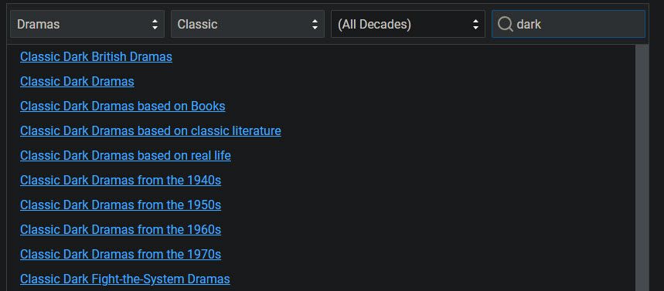Open Classic Dark Dramas based on classic literature
The width and height of the screenshot is (664, 291).
pos(150,130)
